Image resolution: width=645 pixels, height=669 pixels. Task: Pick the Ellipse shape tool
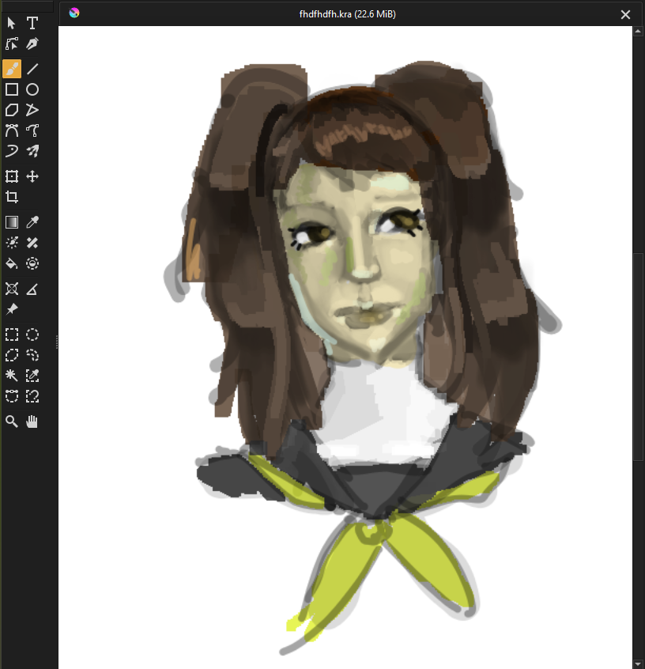pyautogui.click(x=32, y=89)
